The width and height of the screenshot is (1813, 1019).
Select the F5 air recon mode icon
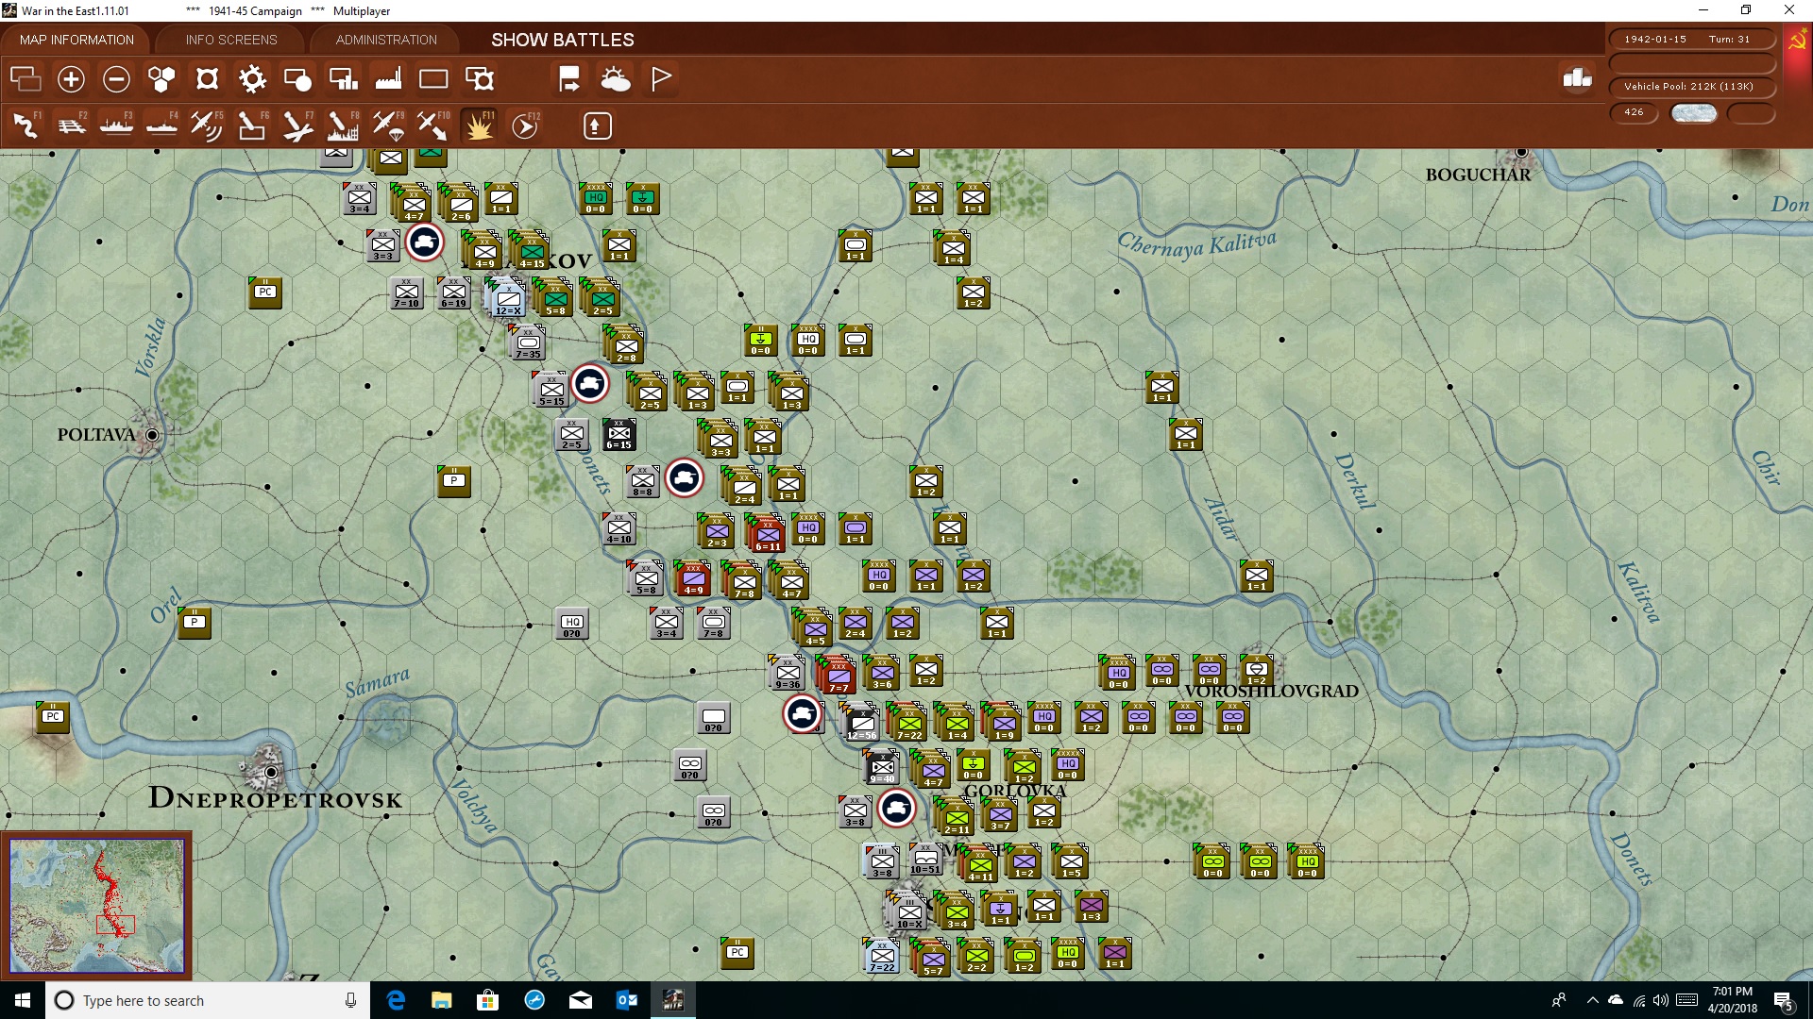click(x=207, y=125)
